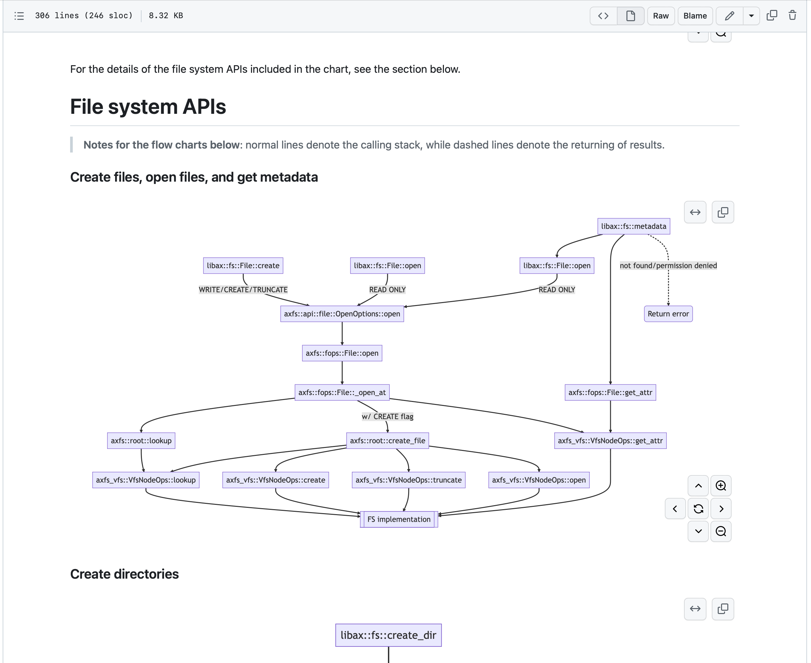Image resolution: width=811 pixels, height=663 pixels.
Task: Zoom in on the flow chart
Action: coord(720,485)
